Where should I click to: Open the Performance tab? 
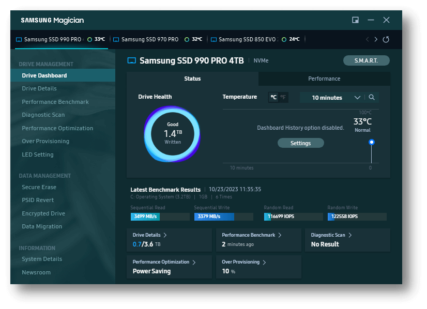point(324,79)
